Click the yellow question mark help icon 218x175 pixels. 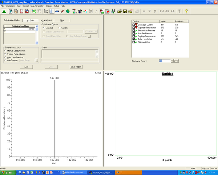pyautogui.click(x=186, y=11)
